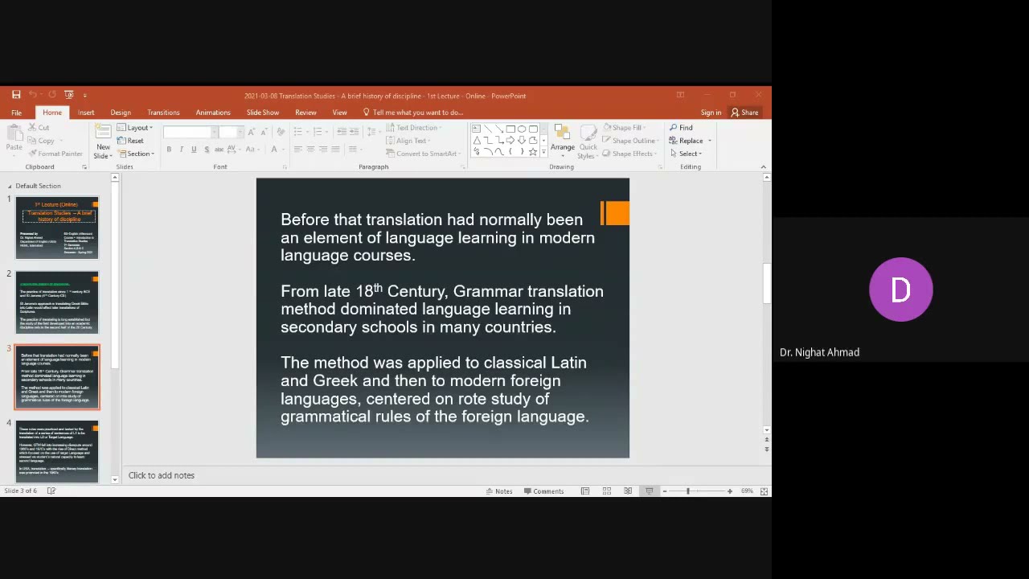Click the Bullets list icon

point(299,132)
